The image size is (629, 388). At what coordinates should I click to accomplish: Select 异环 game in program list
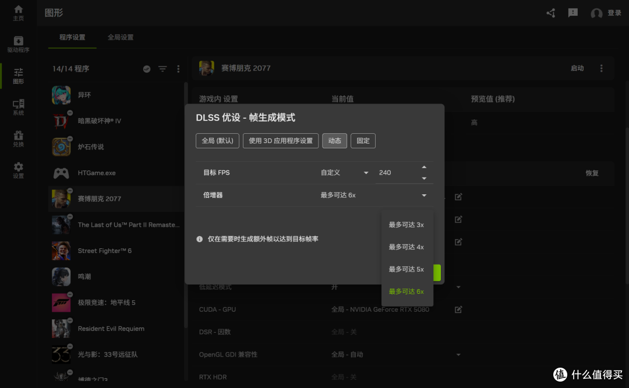click(116, 95)
